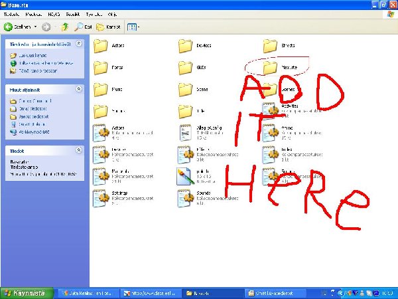Click the Käynnistä start button

pyautogui.click(x=27, y=293)
